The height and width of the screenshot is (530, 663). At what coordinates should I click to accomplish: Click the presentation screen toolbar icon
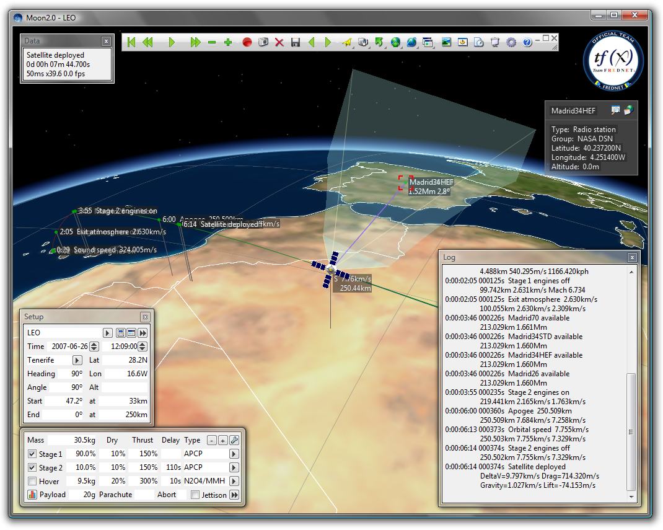pyautogui.click(x=494, y=42)
